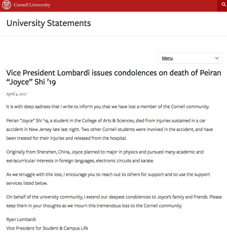Click the empty middle of the red header bar
Image resolution: width=227 pixels, height=233 pixels.
(x=133, y=6)
